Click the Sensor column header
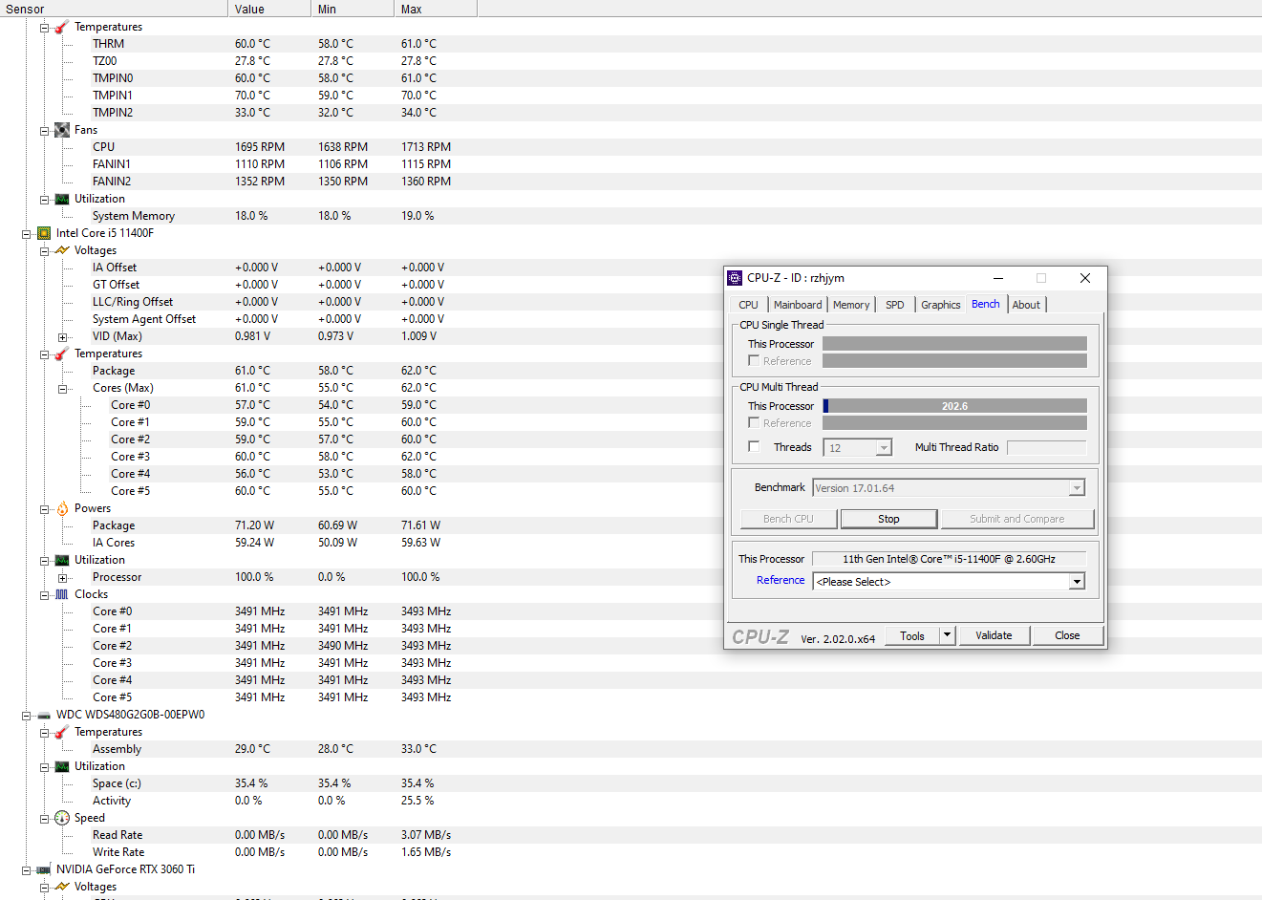 tap(114, 9)
